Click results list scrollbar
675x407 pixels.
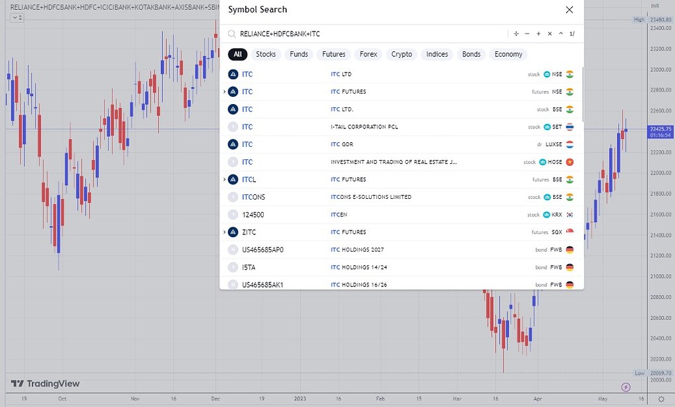point(583,94)
